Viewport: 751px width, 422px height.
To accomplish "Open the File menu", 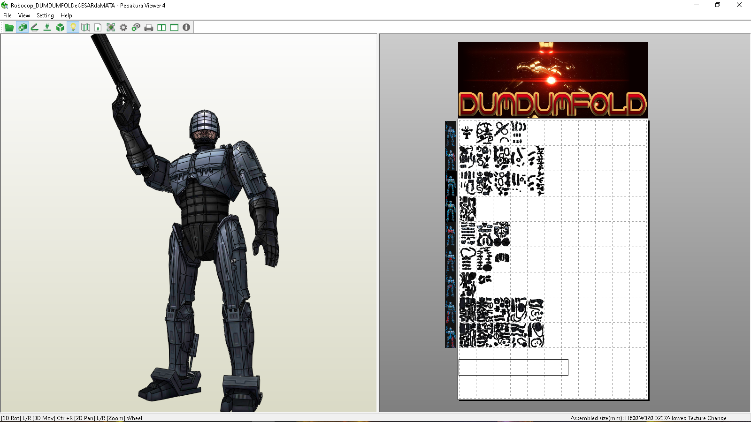I will click(x=8, y=15).
